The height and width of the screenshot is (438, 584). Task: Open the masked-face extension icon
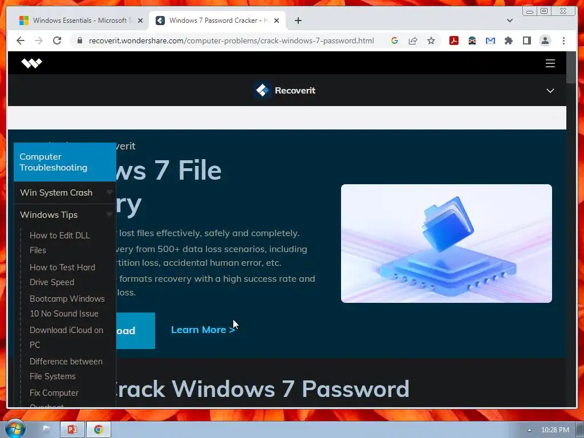point(472,40)
